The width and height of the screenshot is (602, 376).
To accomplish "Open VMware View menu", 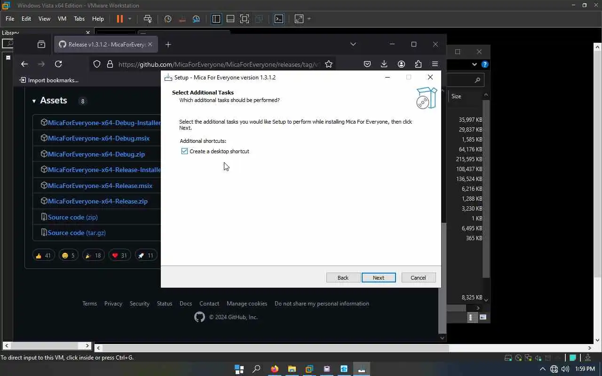I will pos(44,19).
